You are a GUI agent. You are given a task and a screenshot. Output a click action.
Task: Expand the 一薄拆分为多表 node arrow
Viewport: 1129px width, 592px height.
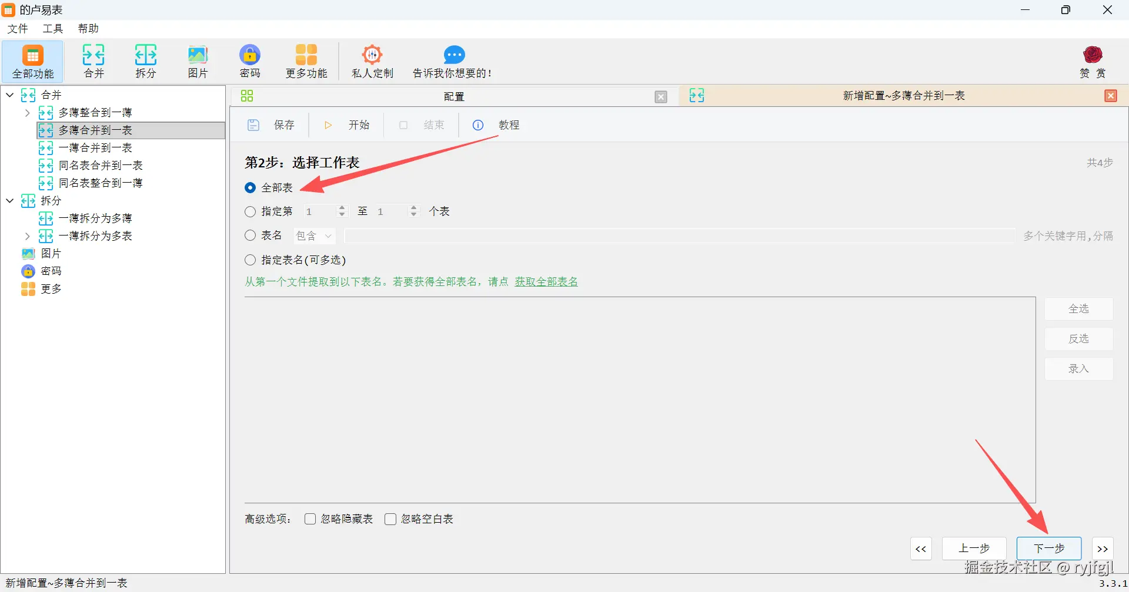pos(27,236)
